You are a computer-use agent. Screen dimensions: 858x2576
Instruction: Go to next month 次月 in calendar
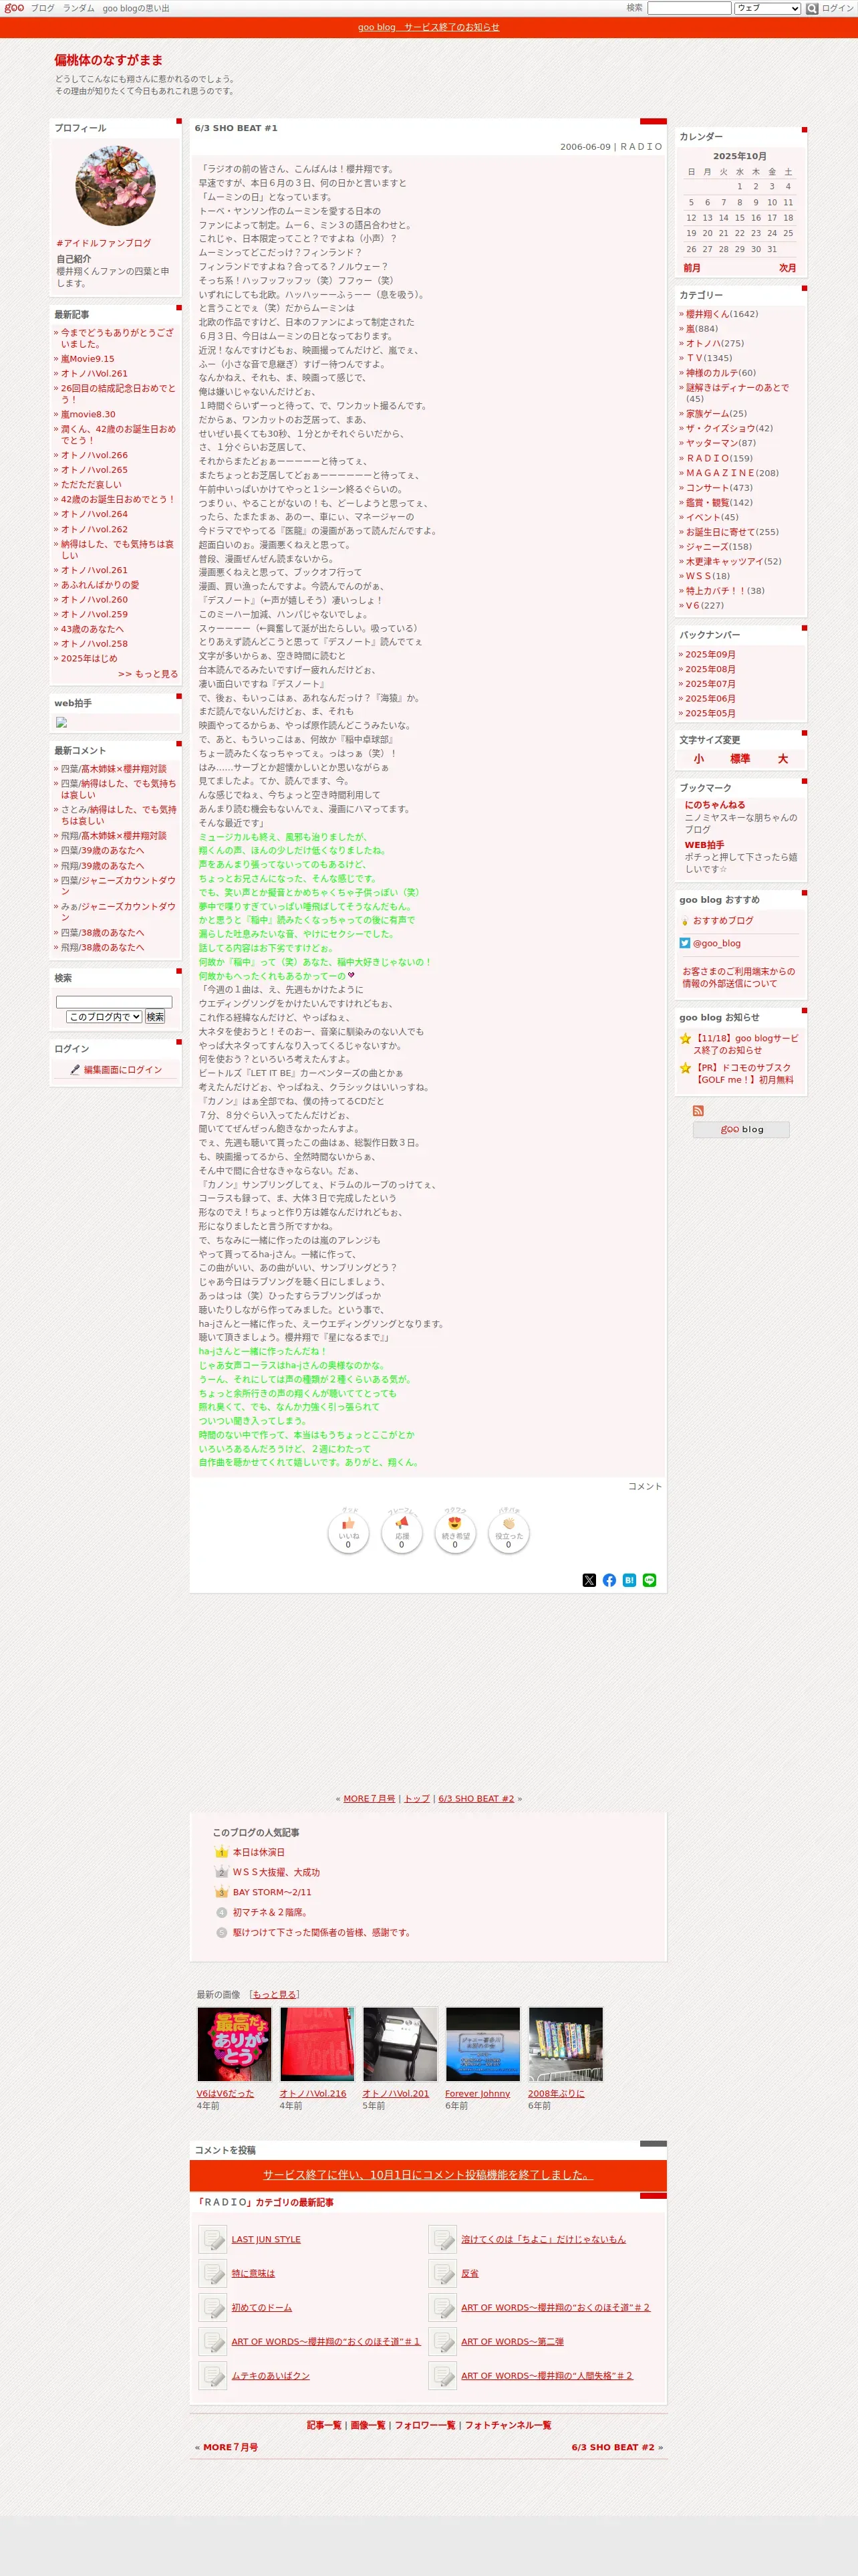click(787, 268)
